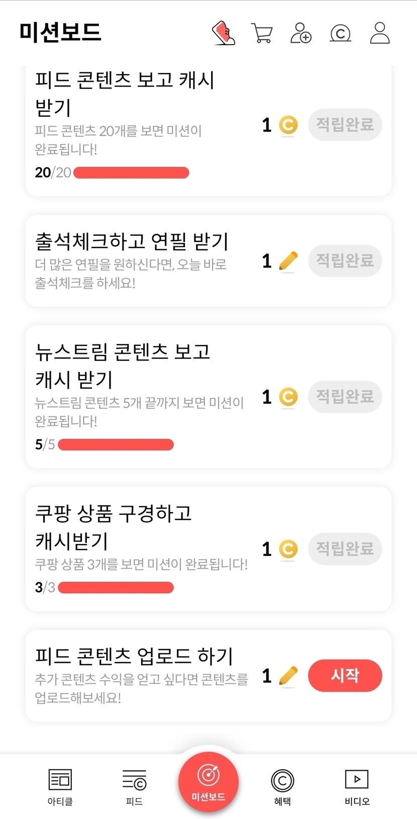Image resolution: width=417 pixels, height=819 pixels.
Task: Open the shopping cart icon
Action: (262, 34)
